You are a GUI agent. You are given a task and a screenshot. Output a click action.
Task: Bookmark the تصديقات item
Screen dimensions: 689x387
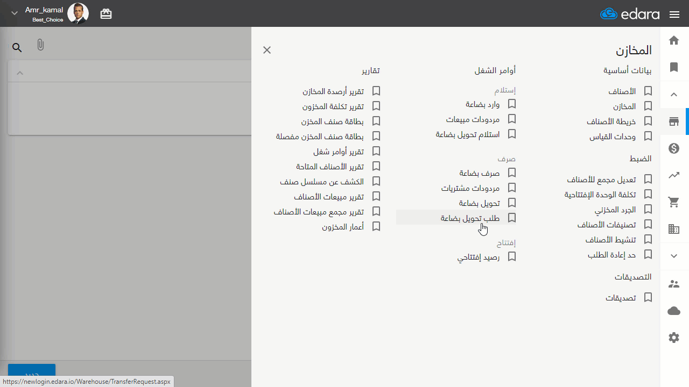coord(648,297)
